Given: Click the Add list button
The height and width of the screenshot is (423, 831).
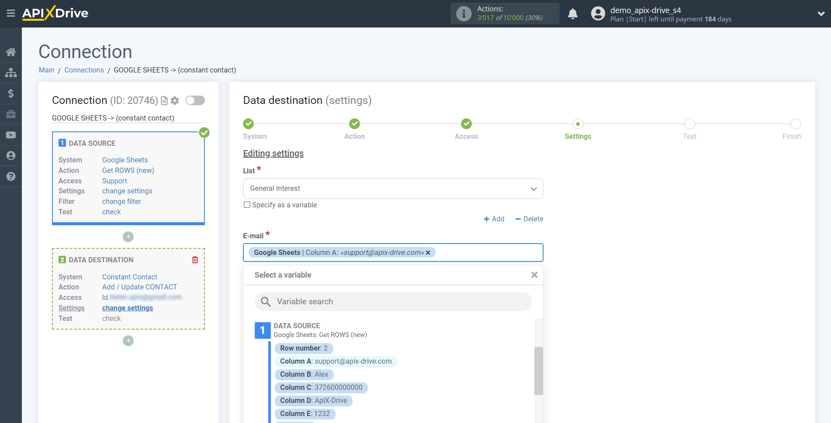Looking at the screenshot, I should pyautogui.click(x=494, y=219).
